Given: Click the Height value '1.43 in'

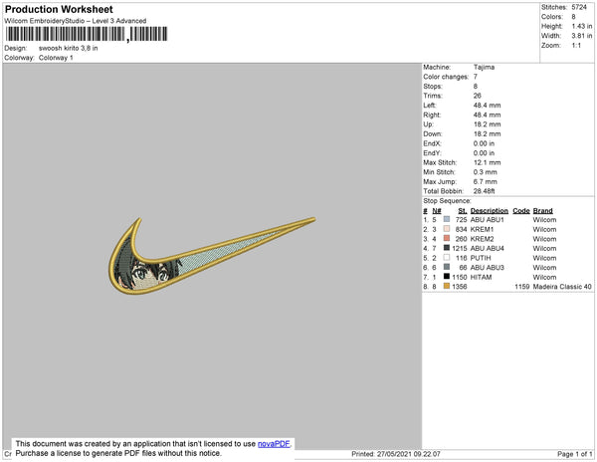Looking at the screenshot, I should pos(582,26).
